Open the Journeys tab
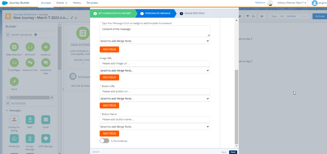Image resolution: width=327 pixels, height=154 pixels. click(46, 3)
